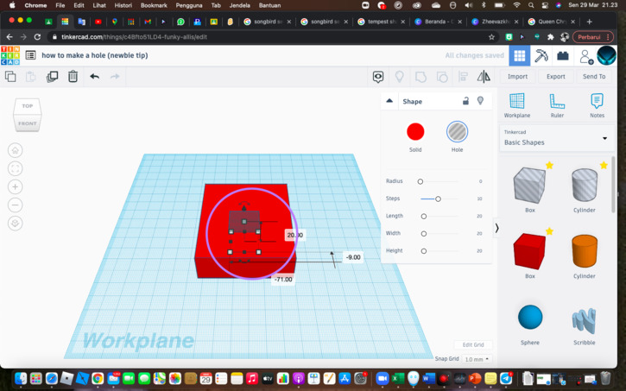Zoom out with the minus button
Screen dimensions: 626x391
[16, 205]
